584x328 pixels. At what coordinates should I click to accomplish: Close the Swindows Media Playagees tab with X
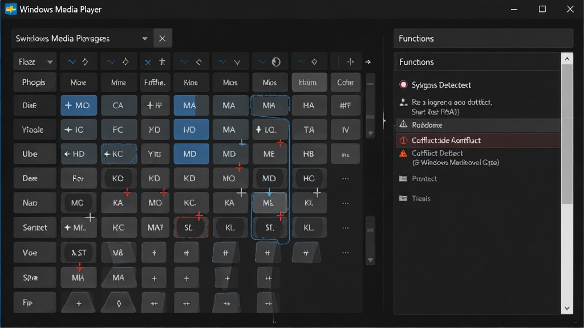pos(163,38)
